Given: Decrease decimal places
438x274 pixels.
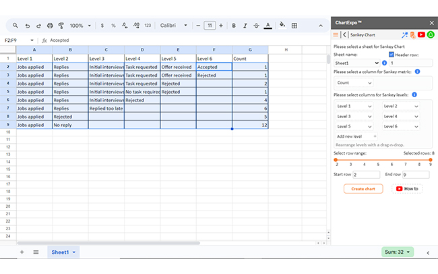Looking at the screenshot, I should (125, 26).
